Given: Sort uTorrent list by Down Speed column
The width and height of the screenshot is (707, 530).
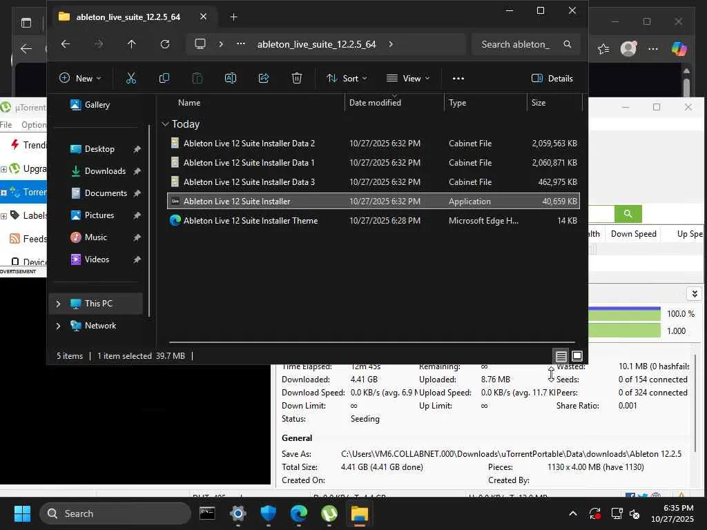Looking at the screenshot, I should coord(633,234).
